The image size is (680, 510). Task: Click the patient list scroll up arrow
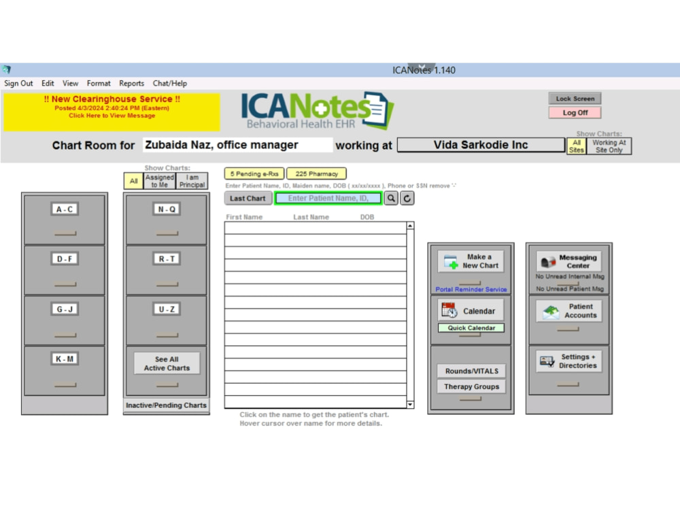(x=410, y=226)
